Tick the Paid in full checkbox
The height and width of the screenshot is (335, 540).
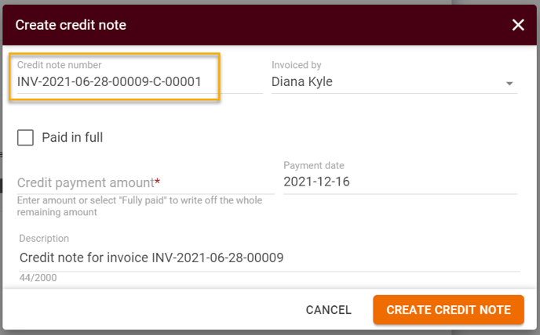[x=25, y=138]
